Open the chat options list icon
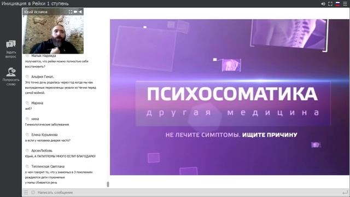Screen dimensions: 350x197 point(26,192)
